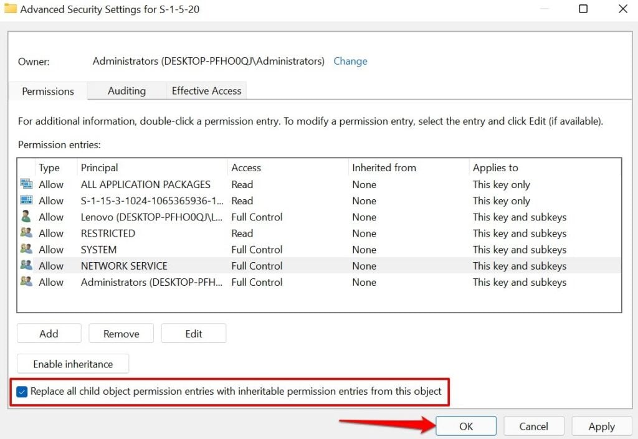Confirm changes with the OK button
This screenshot has height=439, width=638.
tap(466, 427)
